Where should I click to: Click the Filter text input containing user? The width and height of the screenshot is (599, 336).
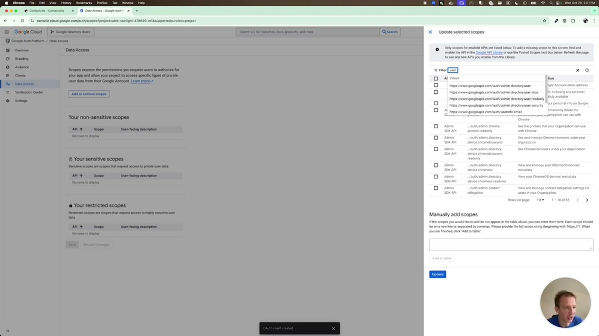pos(453,70)
